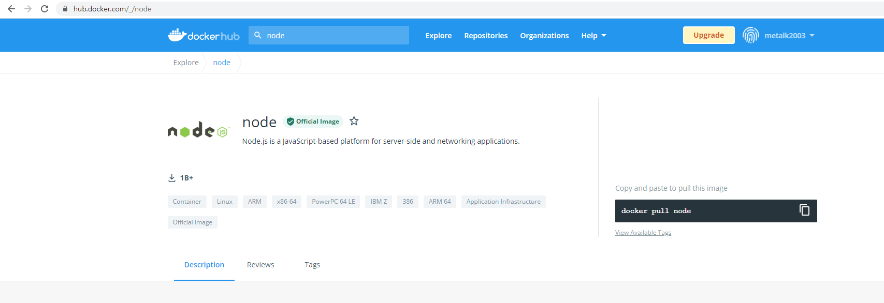Open Explore in top navigation bar

click(439, 36)
